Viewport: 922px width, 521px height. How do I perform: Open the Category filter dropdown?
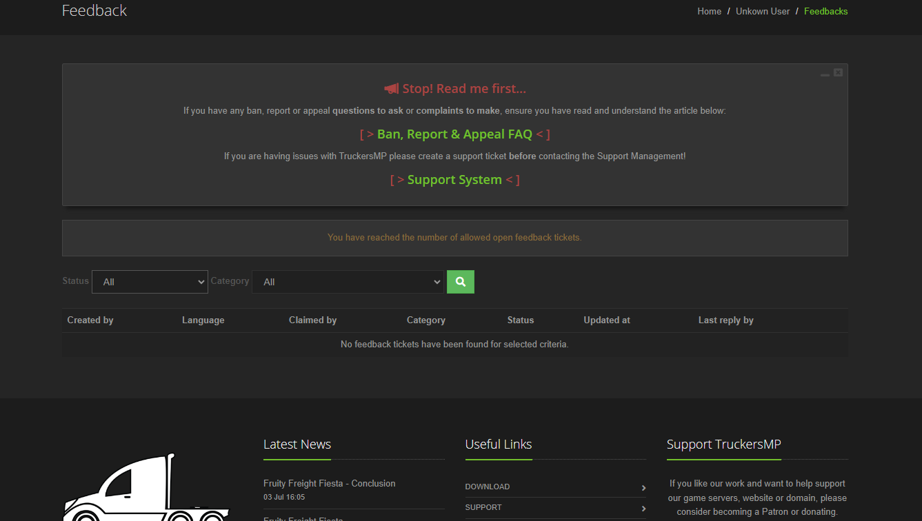point(348,282)
